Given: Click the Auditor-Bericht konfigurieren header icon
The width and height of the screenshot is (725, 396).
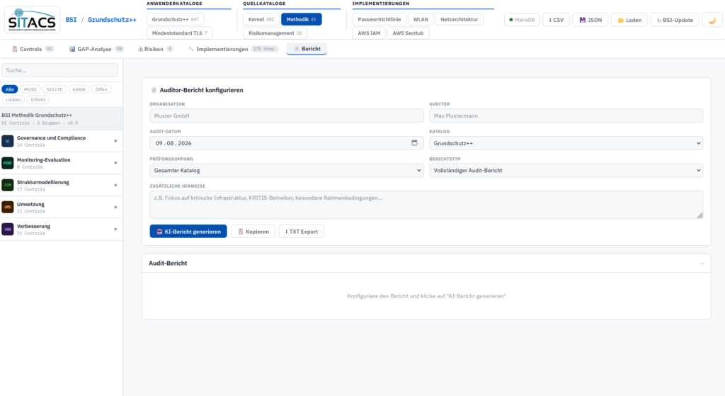Looking at the screenshot, I should click(x=154, y=90).
